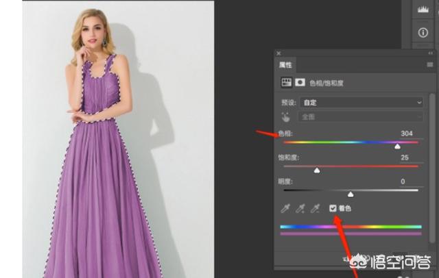The width and height of the screenshot is (439, 278).
Task: Select the add-to-sample eyedropper tool
Action: [x=300, y=208]
